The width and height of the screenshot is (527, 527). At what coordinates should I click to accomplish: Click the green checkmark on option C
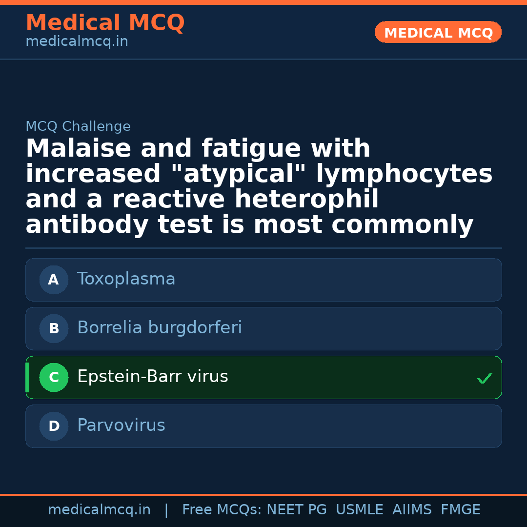[x=484, y=378]
